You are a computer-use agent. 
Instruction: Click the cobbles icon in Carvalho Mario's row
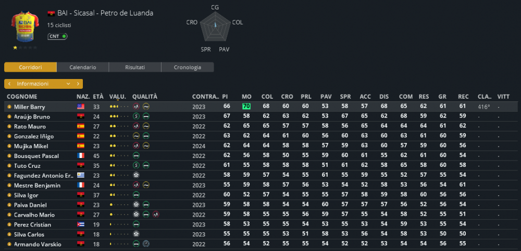pos(136,215)
